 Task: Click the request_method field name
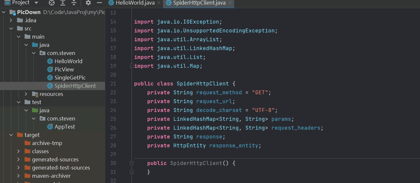pyautogui.click(x=219, y=92)
